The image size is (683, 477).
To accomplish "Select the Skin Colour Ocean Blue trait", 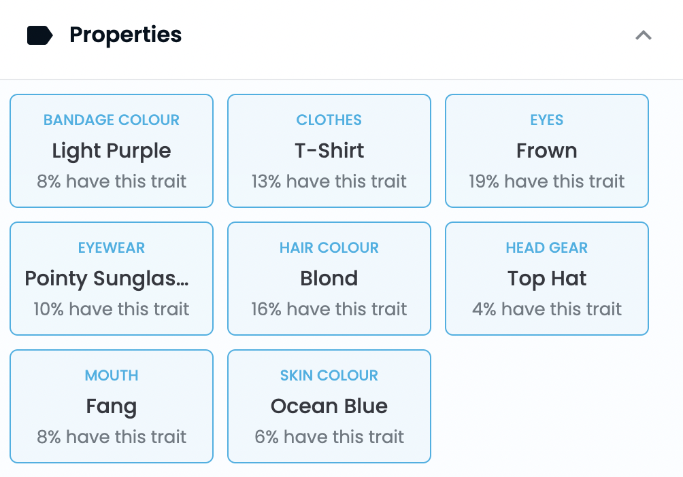I will click(x=329, y=406).
